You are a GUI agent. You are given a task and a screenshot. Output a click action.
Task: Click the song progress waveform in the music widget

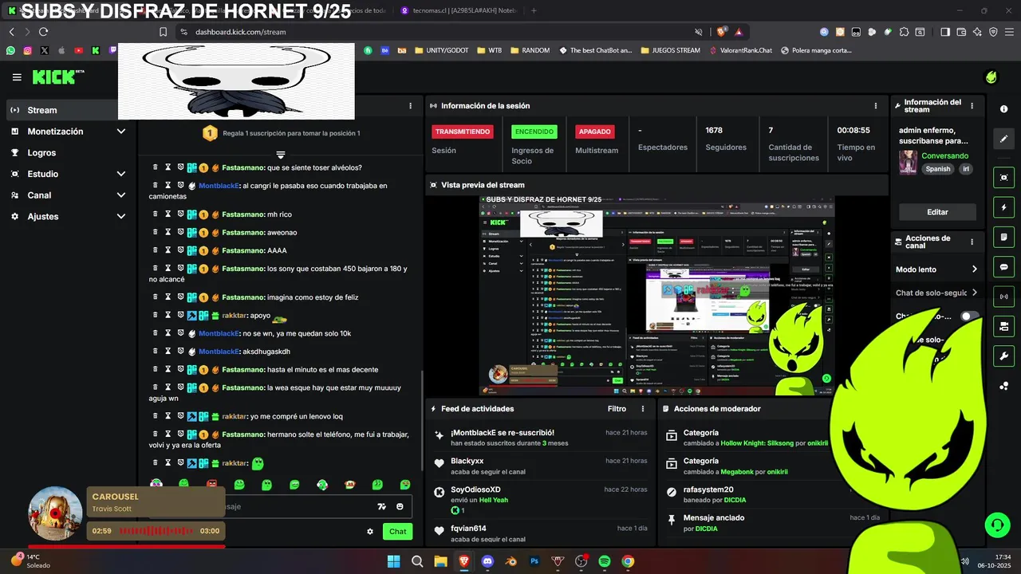(x=157, y=531)
